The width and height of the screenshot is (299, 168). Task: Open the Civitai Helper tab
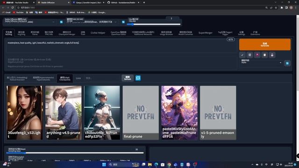[98, 33]
